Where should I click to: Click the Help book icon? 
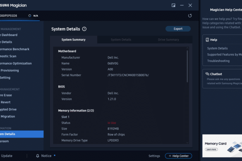coord(207,40)
